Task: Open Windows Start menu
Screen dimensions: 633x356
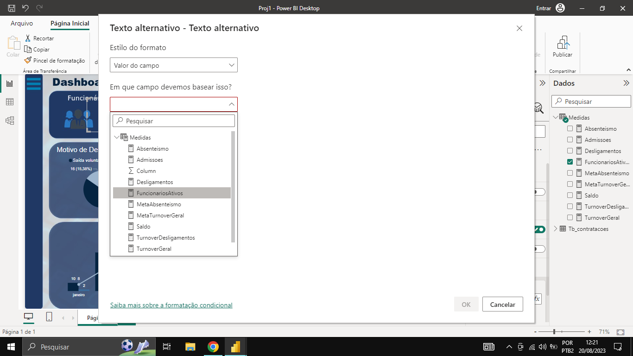Action: (x=11, y=347)
